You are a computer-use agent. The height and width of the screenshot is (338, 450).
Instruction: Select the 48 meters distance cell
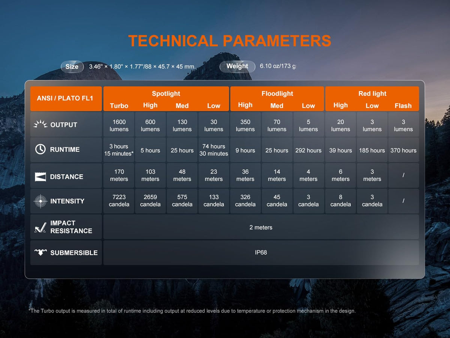(182, 175)
